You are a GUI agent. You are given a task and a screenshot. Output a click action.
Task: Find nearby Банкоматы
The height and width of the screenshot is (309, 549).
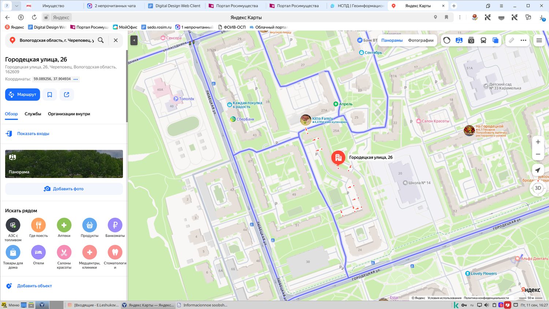115,228
